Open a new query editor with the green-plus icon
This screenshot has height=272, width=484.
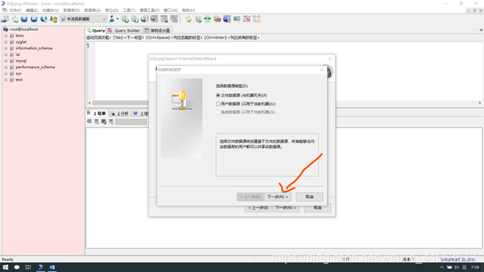coord(15,19)
